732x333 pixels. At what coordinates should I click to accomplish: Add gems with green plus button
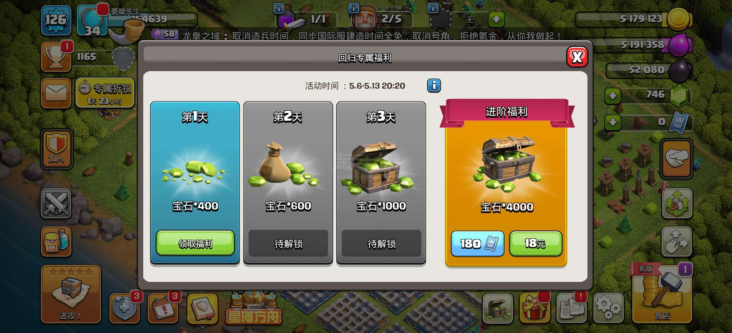612,95
